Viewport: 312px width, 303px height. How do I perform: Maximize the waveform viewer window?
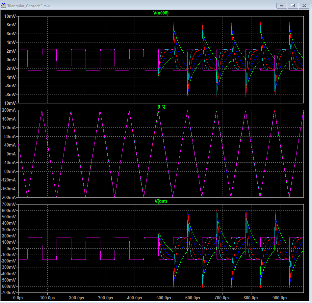coord(293,5)
